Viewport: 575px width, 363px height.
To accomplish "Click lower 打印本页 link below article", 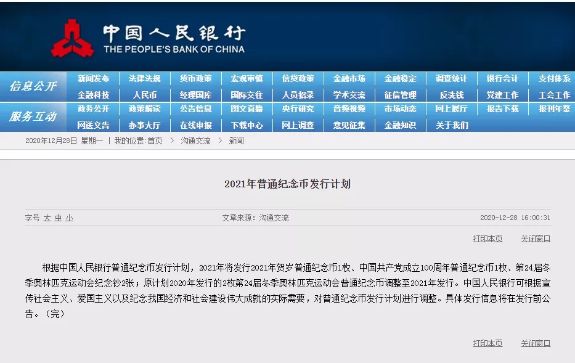I will pos(487,343).
